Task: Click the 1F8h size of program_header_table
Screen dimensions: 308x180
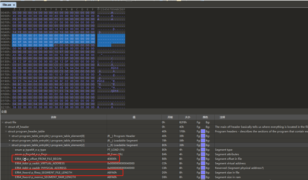Action: pyautogui.click(x=182, y=131)
